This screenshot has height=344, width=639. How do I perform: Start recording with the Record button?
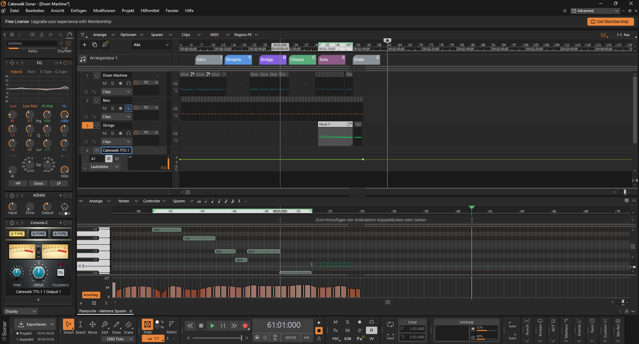point(245,326)
